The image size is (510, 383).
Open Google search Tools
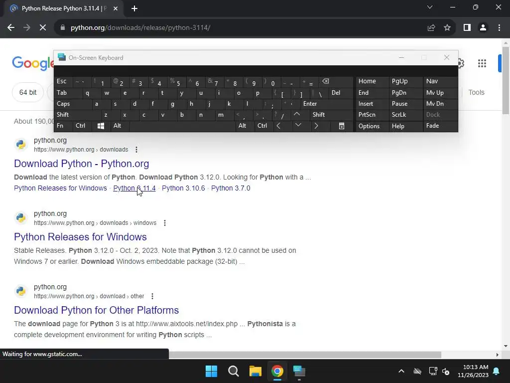477,92
